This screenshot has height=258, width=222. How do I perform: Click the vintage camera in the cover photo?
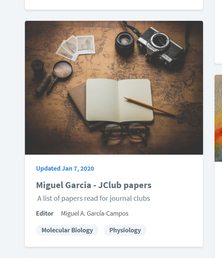pos(160,47)
